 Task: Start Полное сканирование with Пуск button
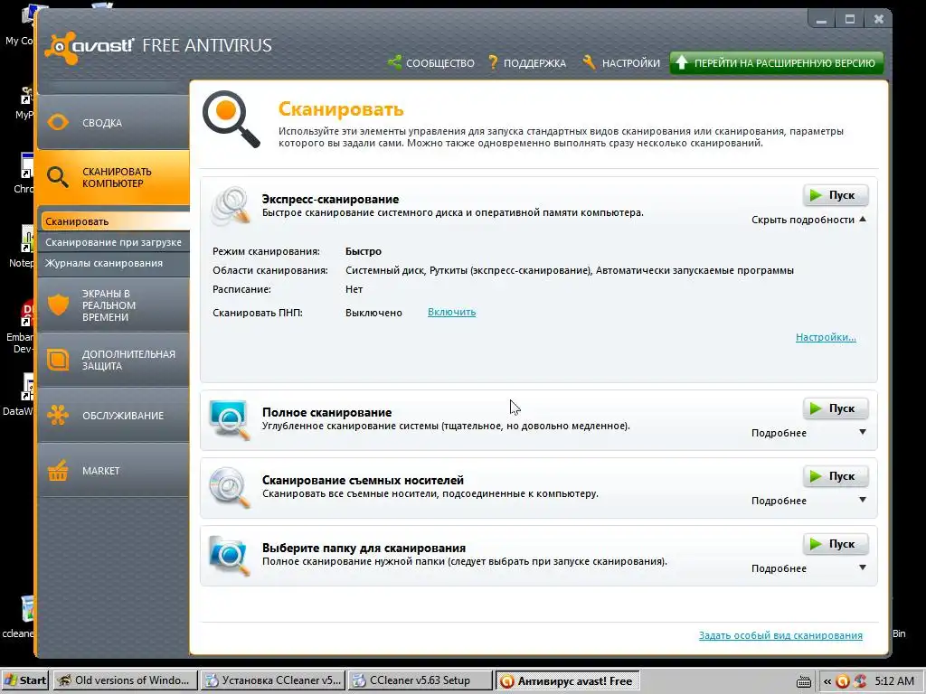click(x=835, y=408)
